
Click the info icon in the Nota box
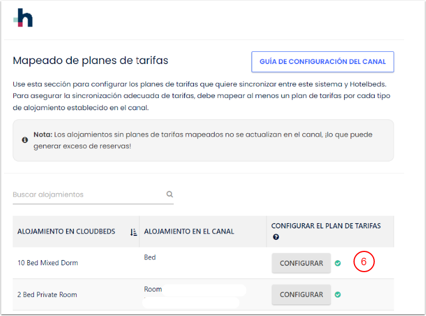coord(25,140)
